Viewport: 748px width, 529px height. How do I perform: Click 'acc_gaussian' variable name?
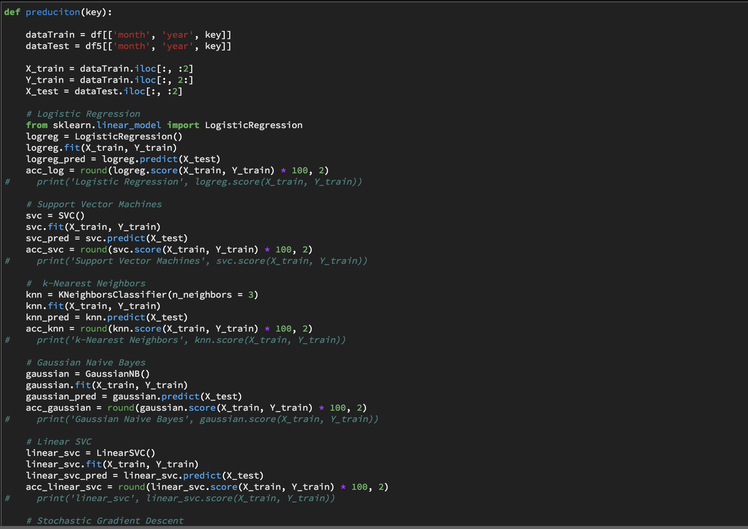[58, 408]
